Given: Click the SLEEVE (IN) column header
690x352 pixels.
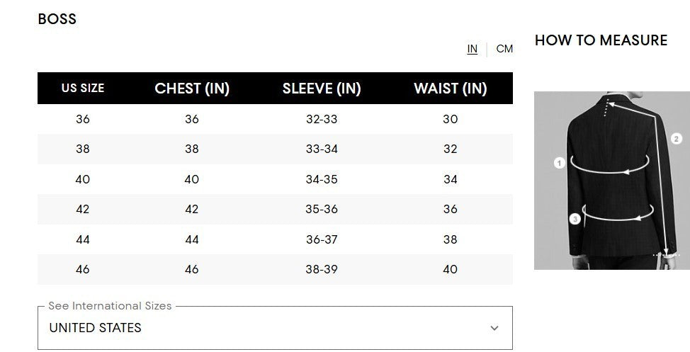Looking at the screenshot, I should pos(322,89).
